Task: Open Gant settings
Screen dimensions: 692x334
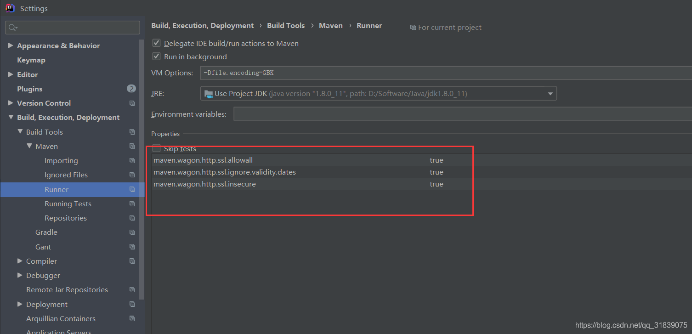Action: [43, 247]
